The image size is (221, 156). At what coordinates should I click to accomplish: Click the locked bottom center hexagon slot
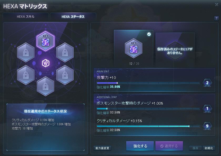[x=45, y=86]
